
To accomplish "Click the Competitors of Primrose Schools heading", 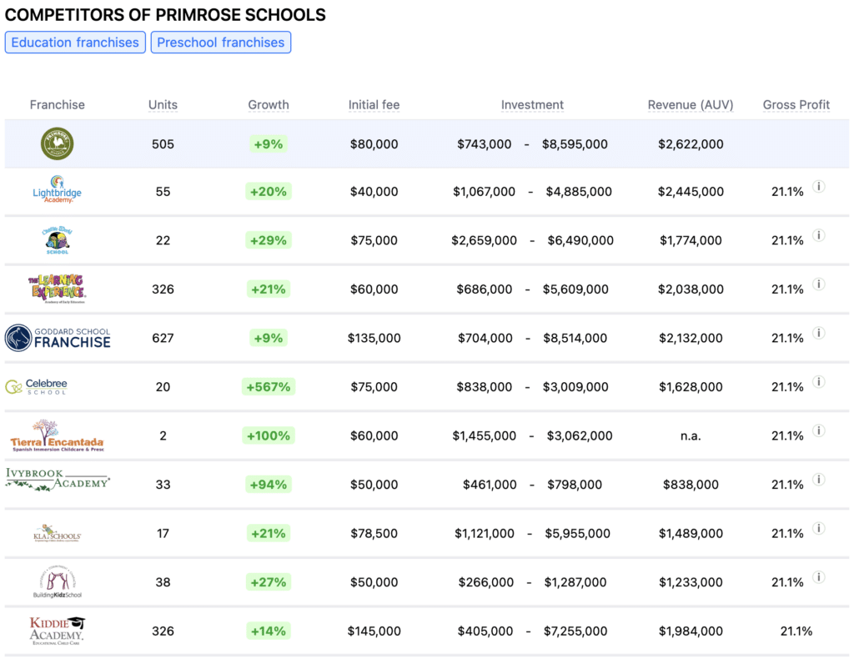I will click(x=166, y=15).
